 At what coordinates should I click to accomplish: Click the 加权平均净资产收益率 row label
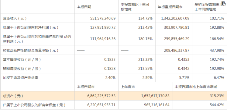click(21, 78)
